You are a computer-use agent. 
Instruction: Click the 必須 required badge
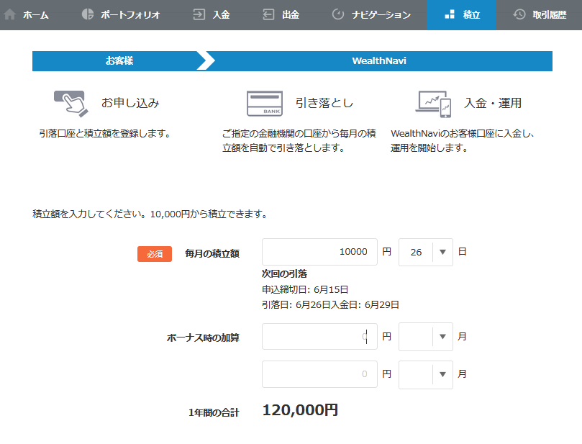tap(155, 254)
